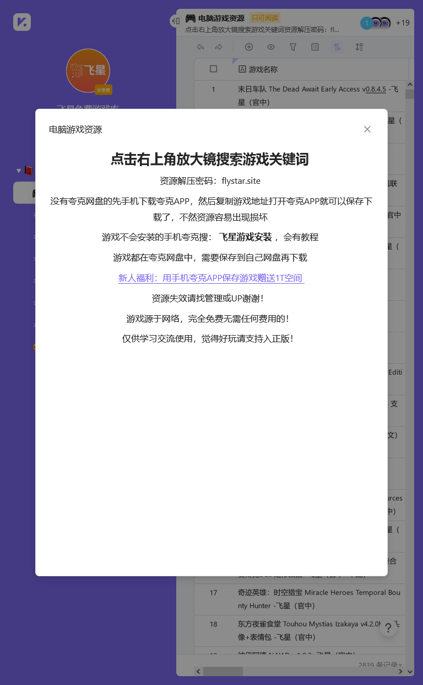423x685 pixels.
Task: Click scrollbar right arrow at table bottom
Action: click(x=400, y=671)
